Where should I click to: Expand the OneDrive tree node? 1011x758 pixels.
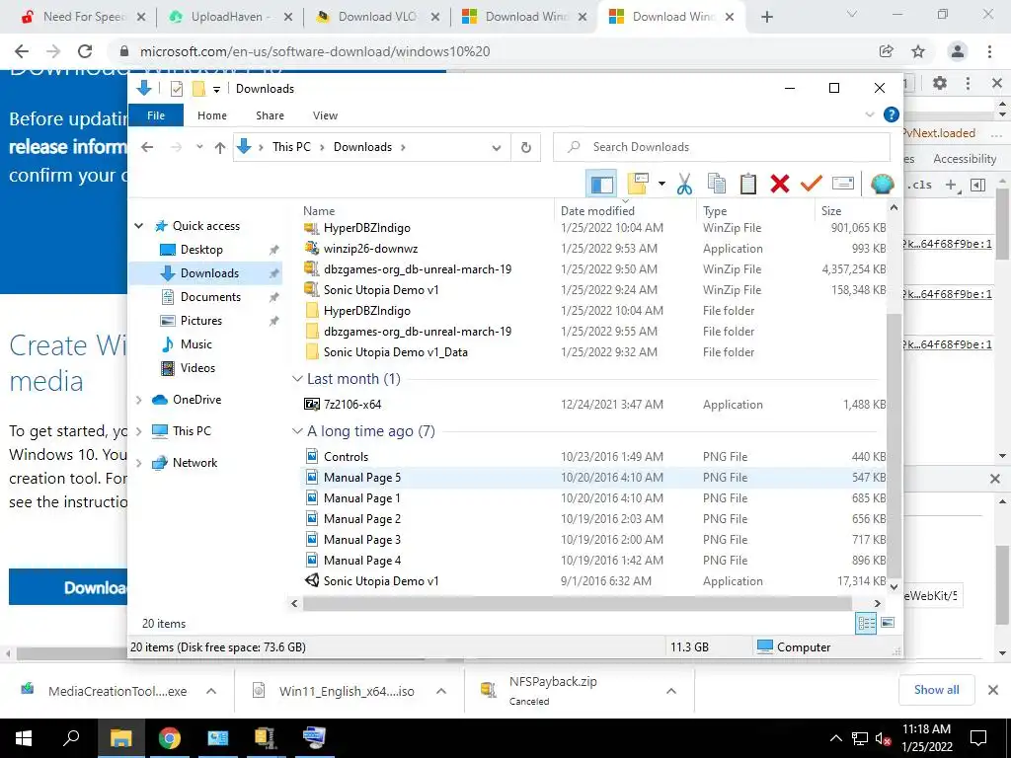tap(138, 400)
